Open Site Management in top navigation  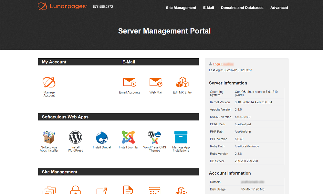pyautogui.click(x=181, y=8)
